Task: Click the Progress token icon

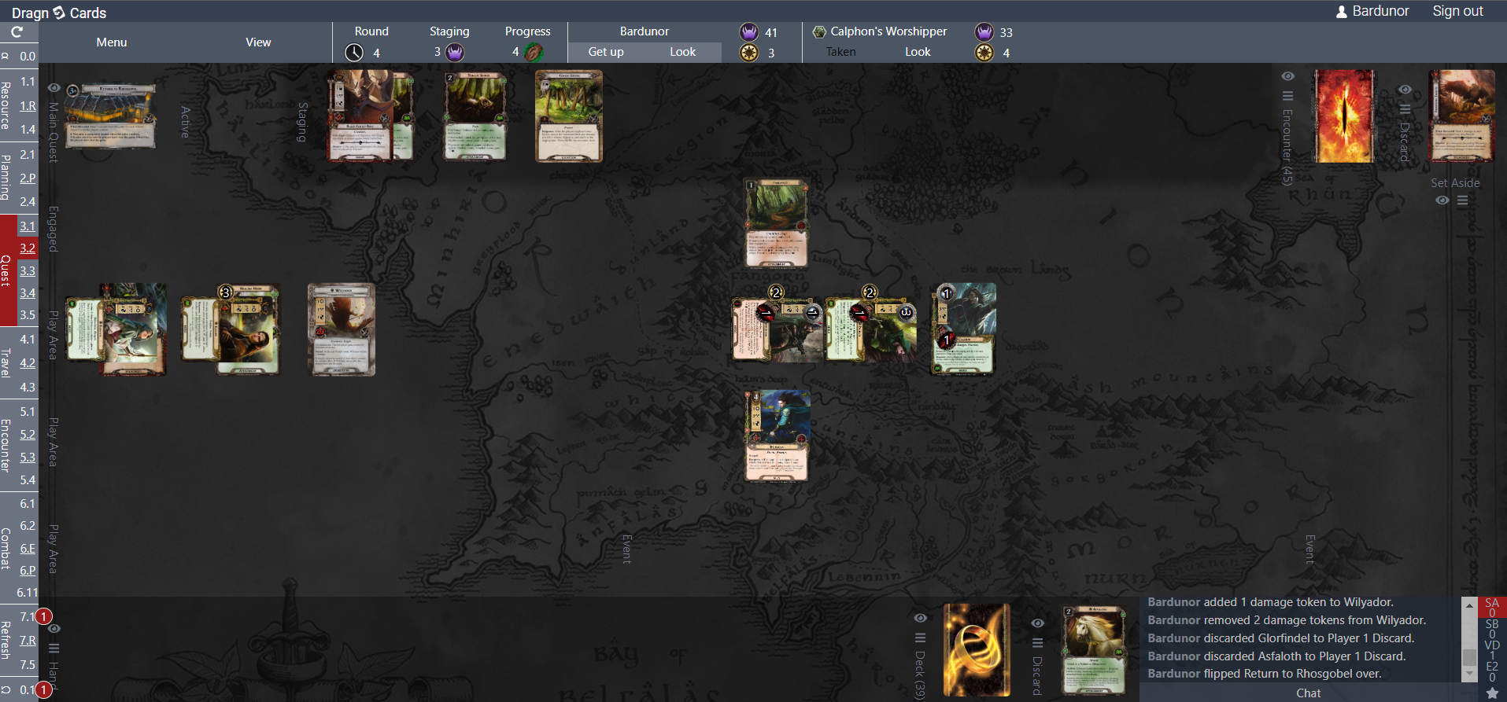Action: pyautogui.click(x=534, y=53)
